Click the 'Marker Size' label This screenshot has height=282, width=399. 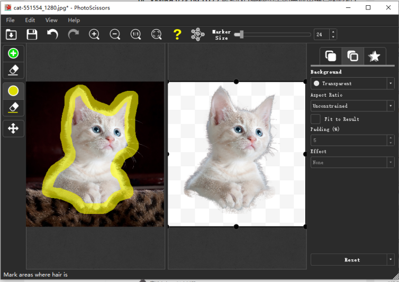(221, 35)
